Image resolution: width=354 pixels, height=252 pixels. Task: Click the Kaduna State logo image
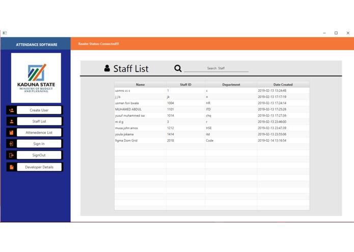[x=36, y=78]
